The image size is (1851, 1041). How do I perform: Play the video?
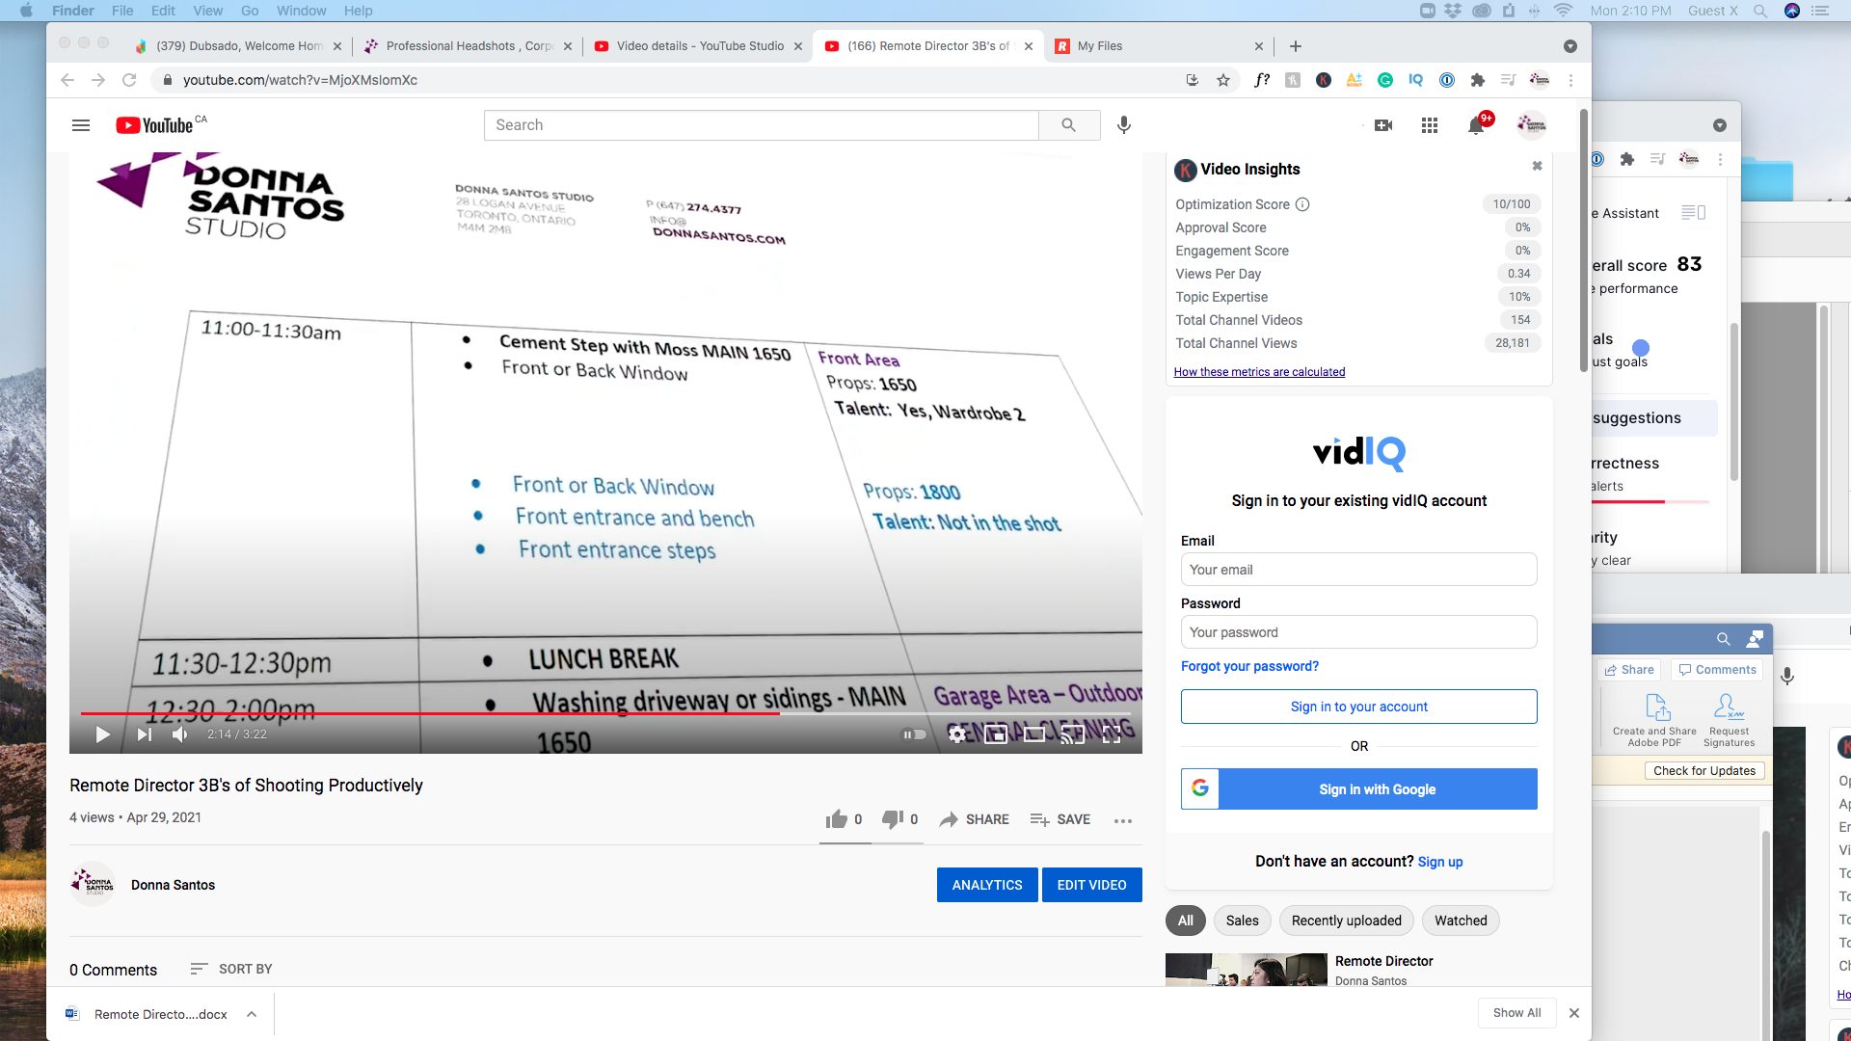pyautogui.click(x=102, y=734)
